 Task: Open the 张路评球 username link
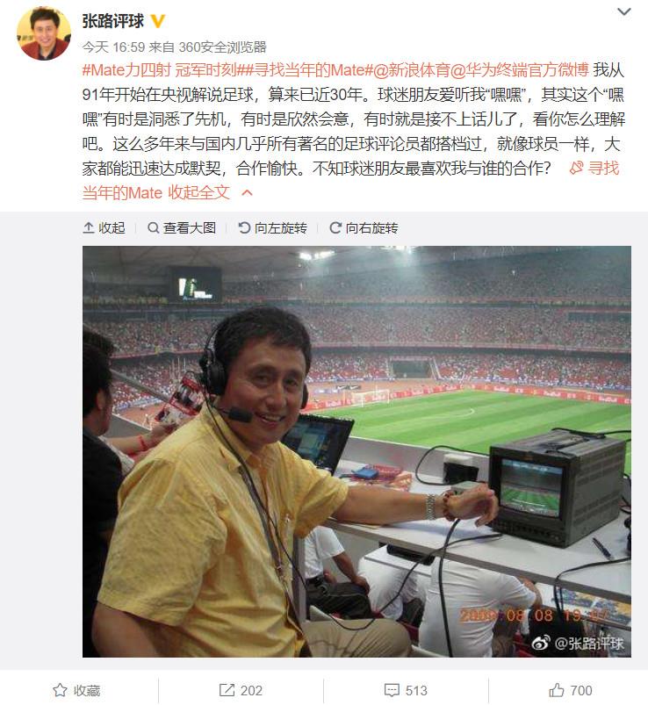coord(113,21)
